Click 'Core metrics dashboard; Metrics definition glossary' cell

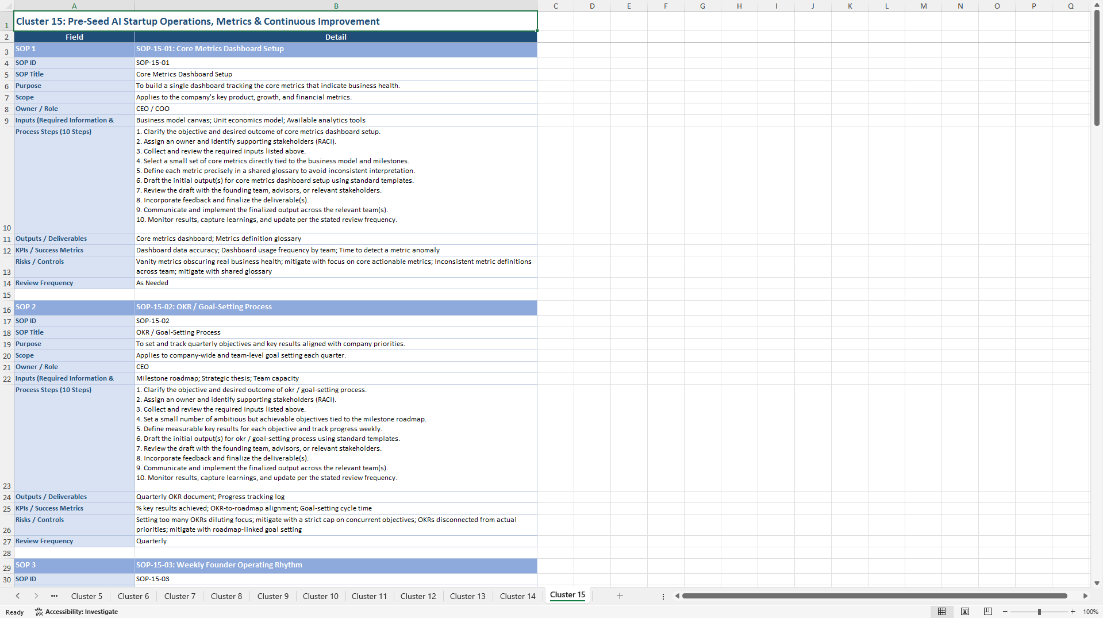[336, 239]
